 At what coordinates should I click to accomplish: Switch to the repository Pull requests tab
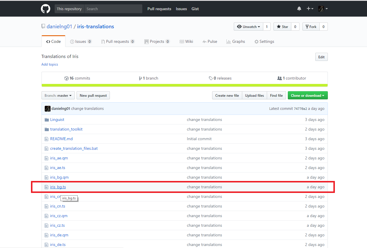pyautogui.click(x=118, y=41)
